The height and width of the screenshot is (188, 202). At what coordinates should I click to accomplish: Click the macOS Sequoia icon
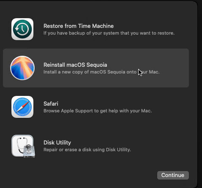(x=22, y=68)
